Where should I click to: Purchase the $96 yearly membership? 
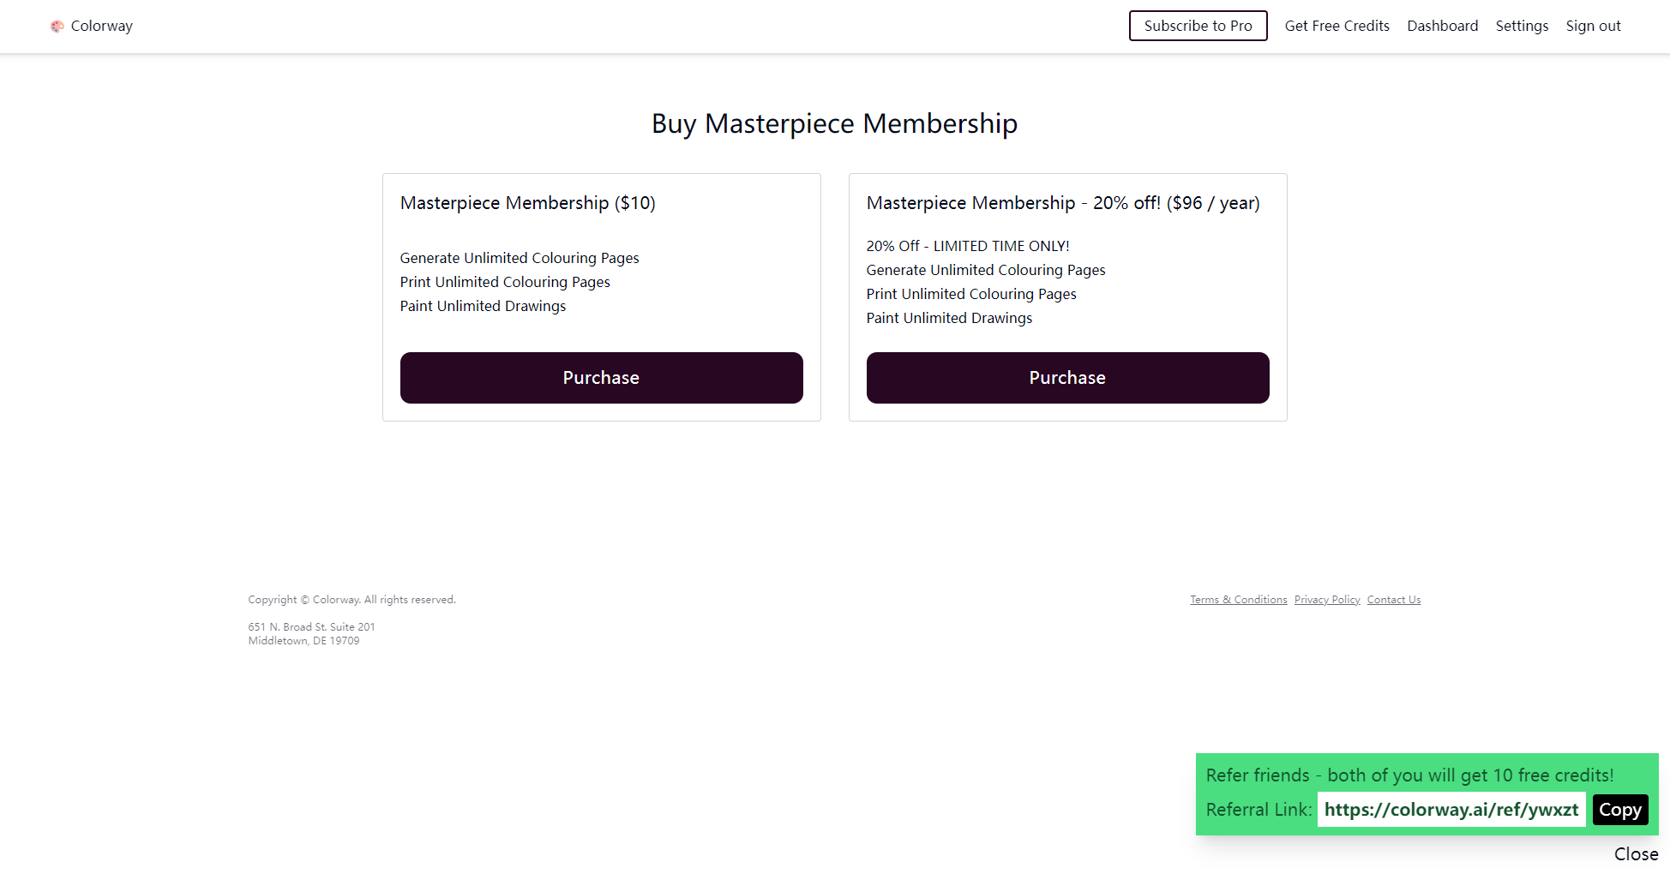click(1067, 378)
